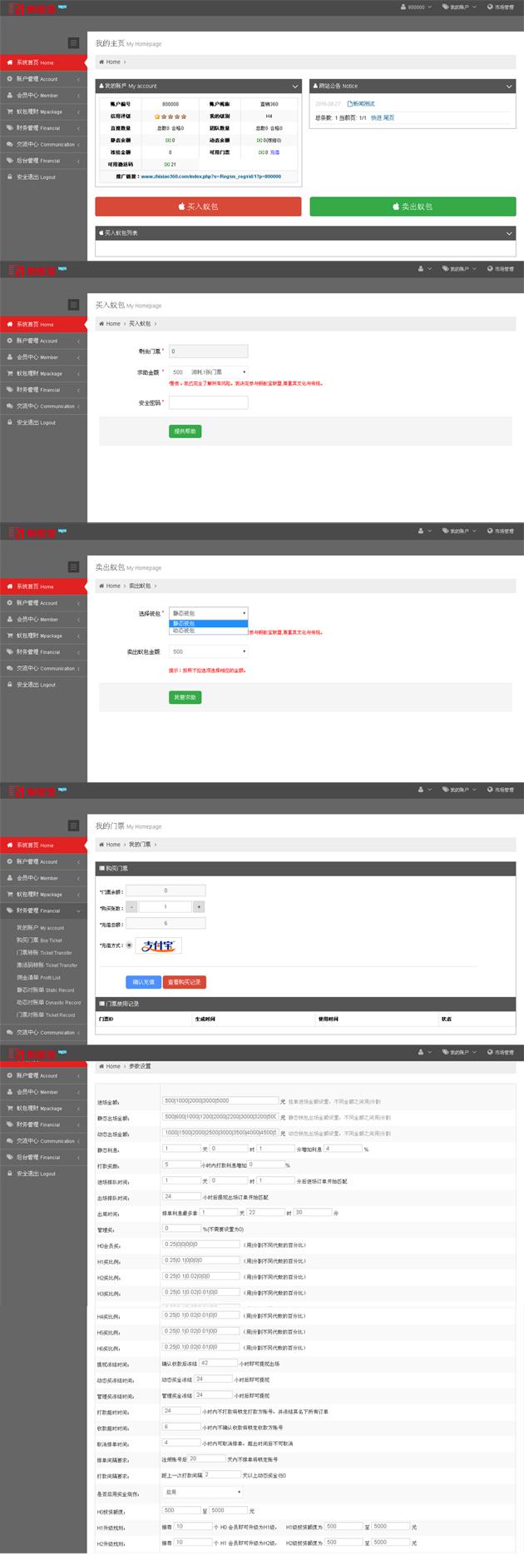Collapse the 我的账户 My account panel
The image size is (524, 1556).
[x=295, y=86]
